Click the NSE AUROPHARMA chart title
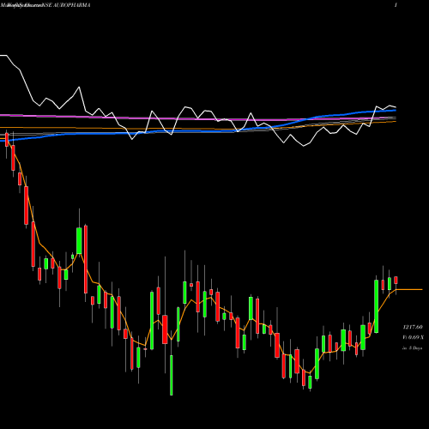Viewport: 429px width, 429px height. tap(66, 5)
